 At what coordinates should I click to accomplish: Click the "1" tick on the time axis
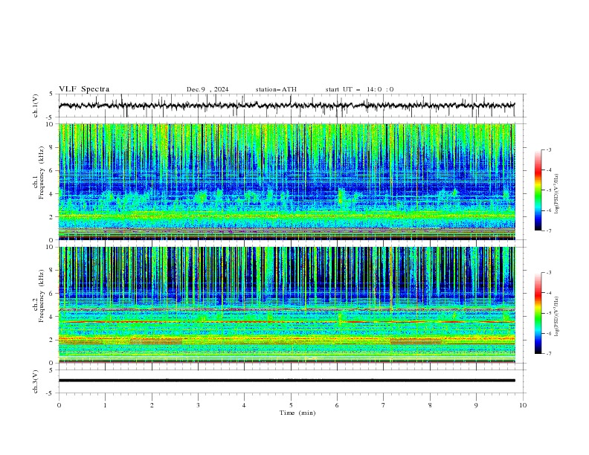(x=105, y=405)
